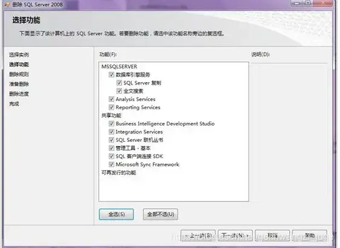The image size is (340, 248).
Task: Select the 选择实例 step in sidebar
Action: coord(19,55)
